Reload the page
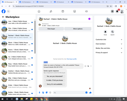Viewport: 127px width, 101px height. point(9,6)
